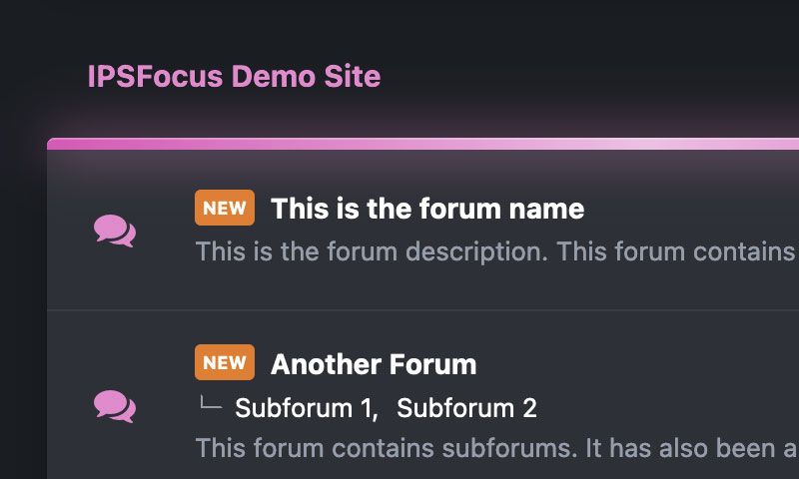
Task: Click the dark header area above site title
Action: 399,26
